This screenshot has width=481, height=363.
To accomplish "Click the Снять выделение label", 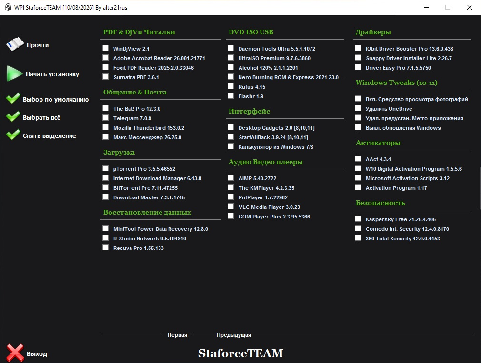I will pyautogui.click(x=50, y=135).
